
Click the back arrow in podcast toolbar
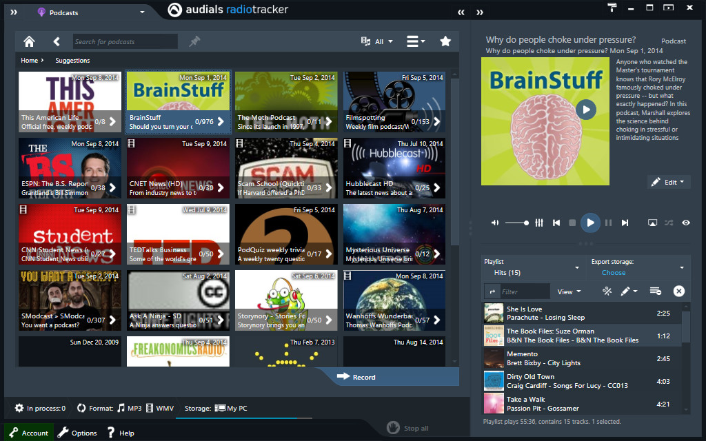[57, 41]
